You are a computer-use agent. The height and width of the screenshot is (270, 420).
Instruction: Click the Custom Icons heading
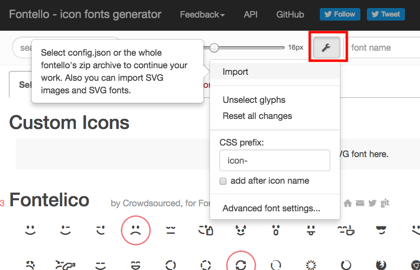(x=69, y=122)
